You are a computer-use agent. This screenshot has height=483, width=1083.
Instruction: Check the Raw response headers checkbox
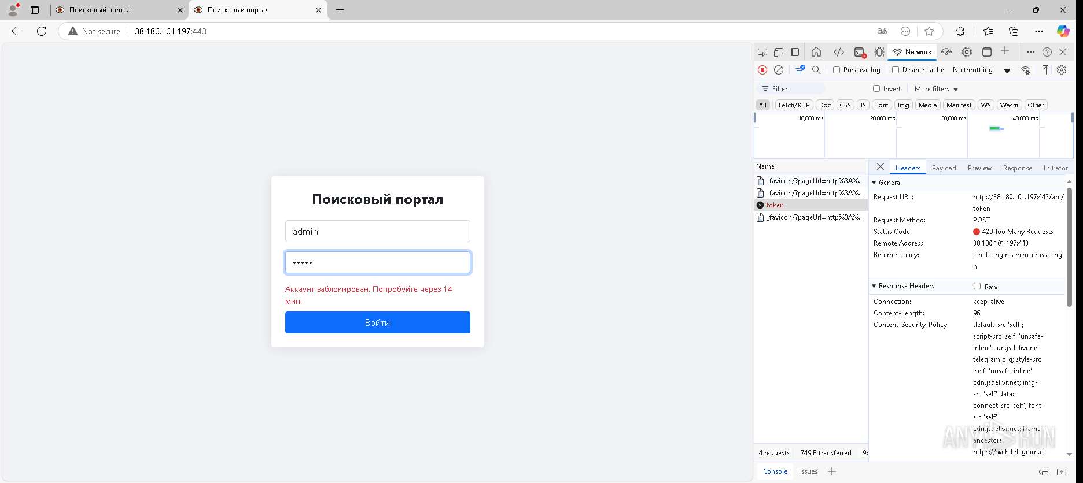coord(977,286)
